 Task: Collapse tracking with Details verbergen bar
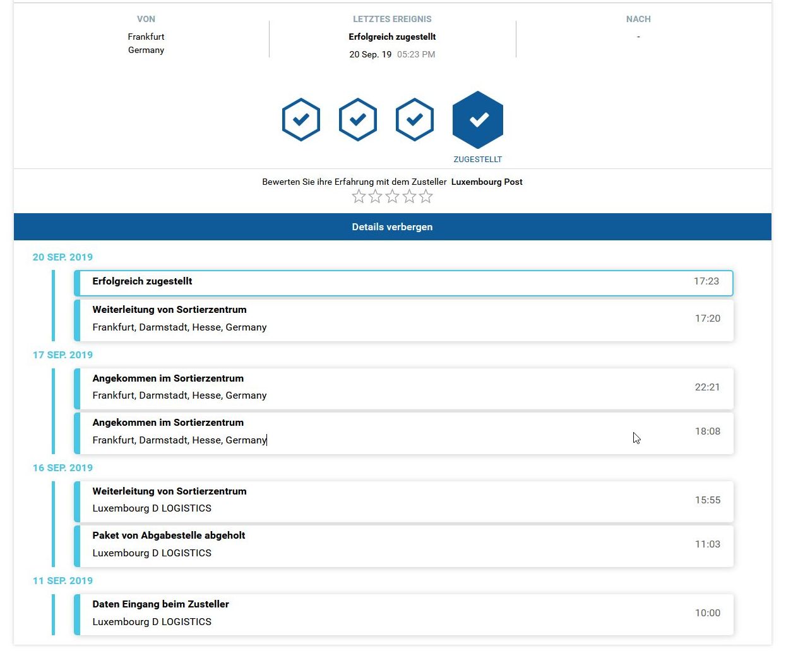click(392, 227)
